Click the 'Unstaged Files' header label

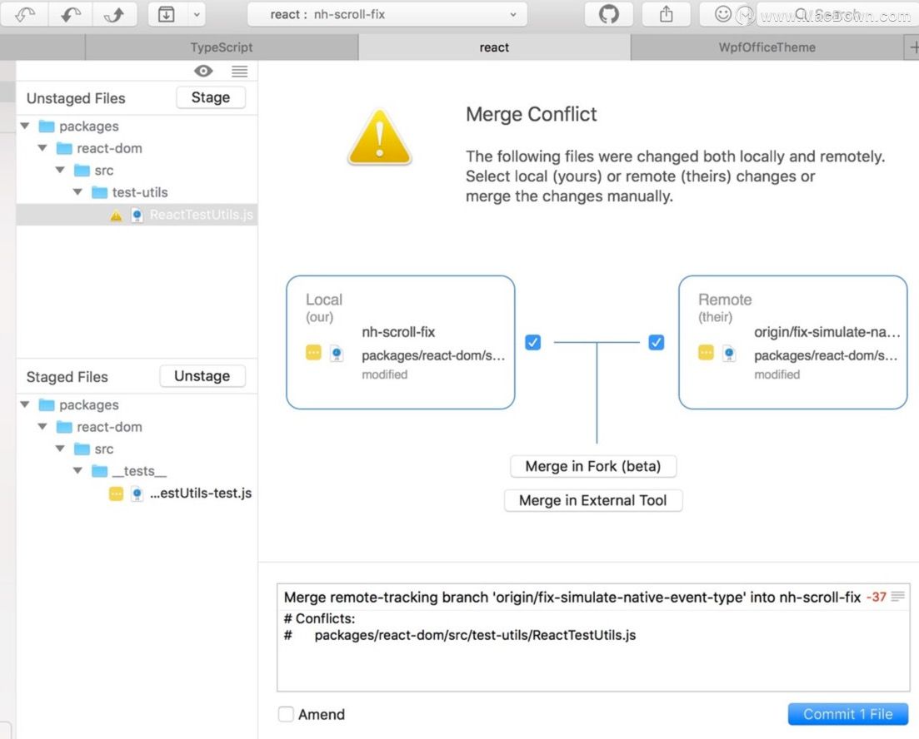coord(76,98)
